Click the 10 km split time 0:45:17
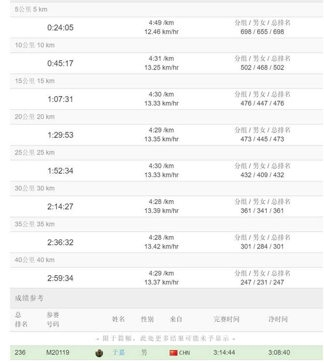Image resolution: width=324 pixels, height=363 pixels. (x=60, y=63)
